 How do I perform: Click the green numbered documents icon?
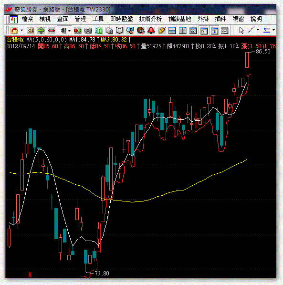[99, 31]
